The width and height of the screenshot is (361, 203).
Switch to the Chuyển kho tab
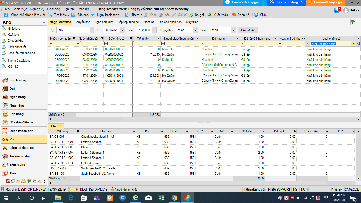(x=82, y=22)
